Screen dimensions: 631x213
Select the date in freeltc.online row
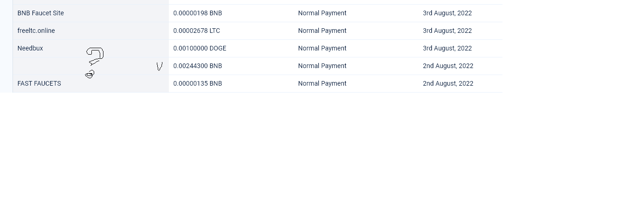click(x=447, y=31)
